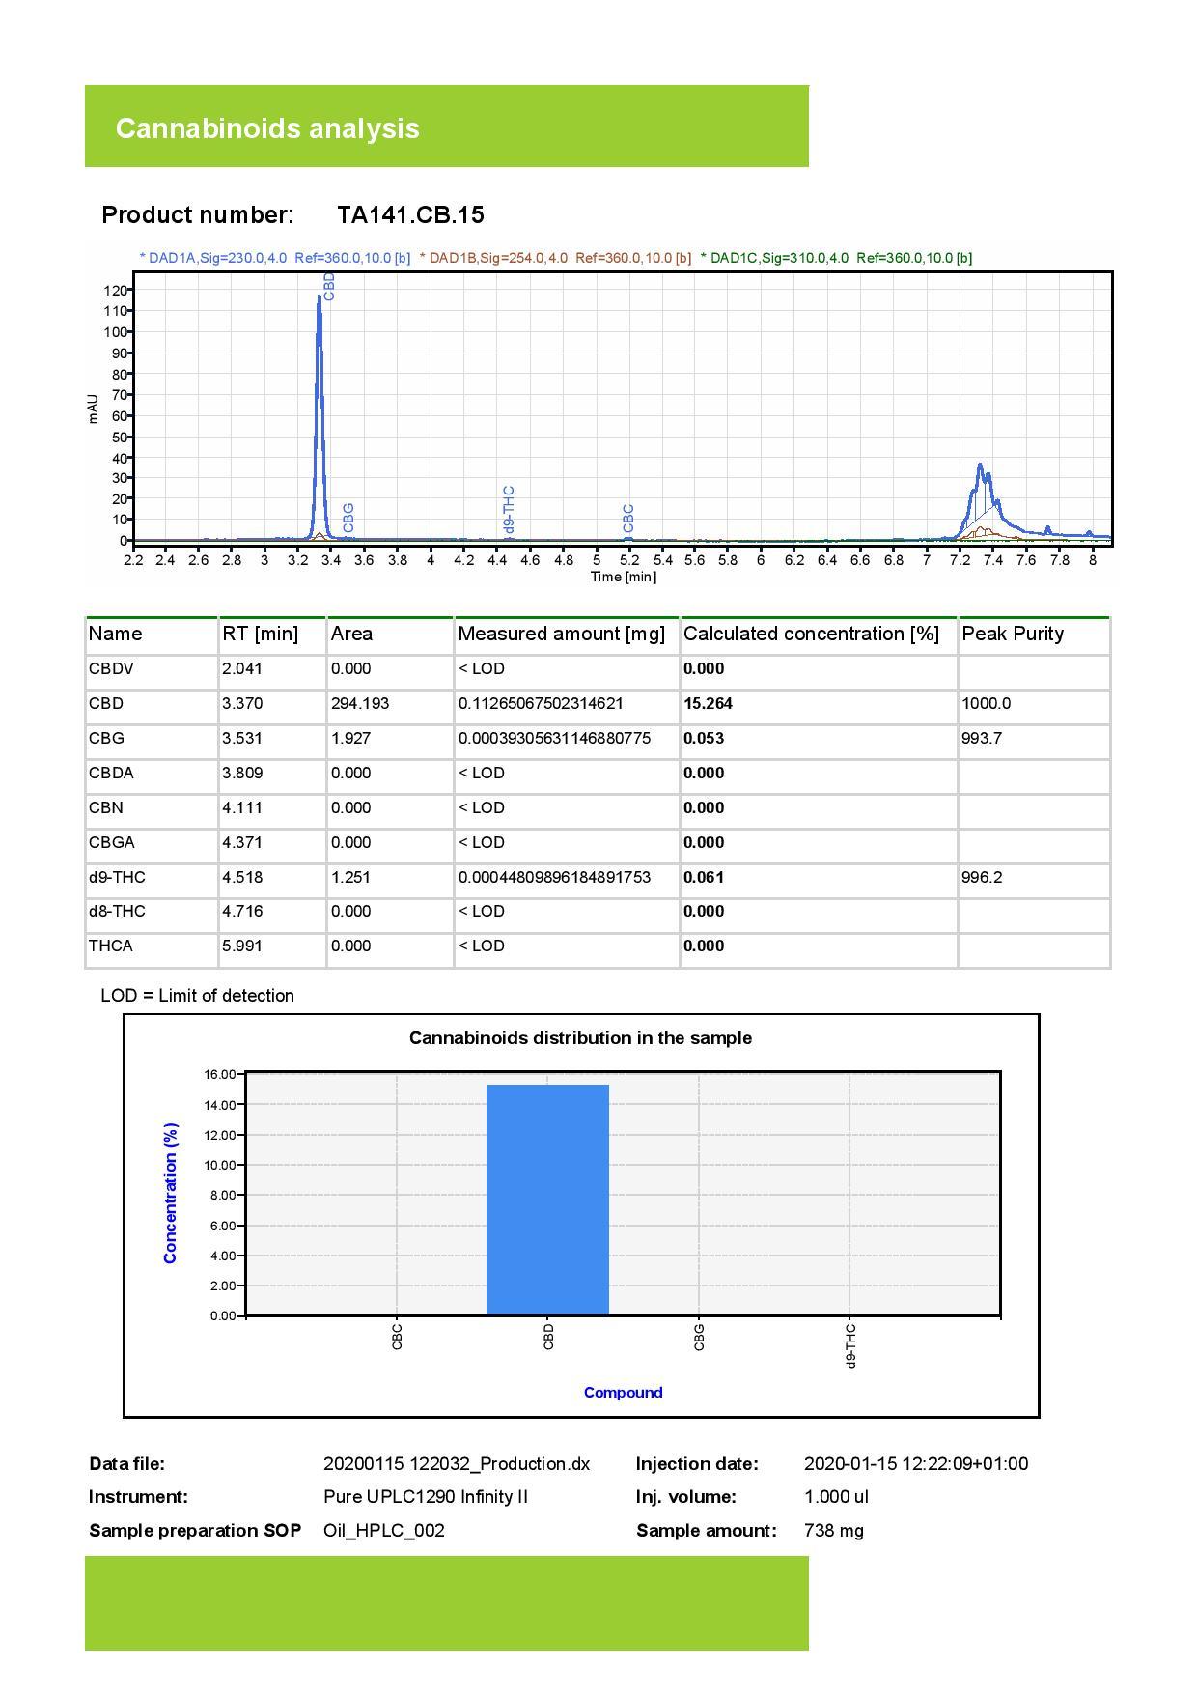
Task: Click the CBG peak label in chromatogram
Action: click(x=348, y=518)
